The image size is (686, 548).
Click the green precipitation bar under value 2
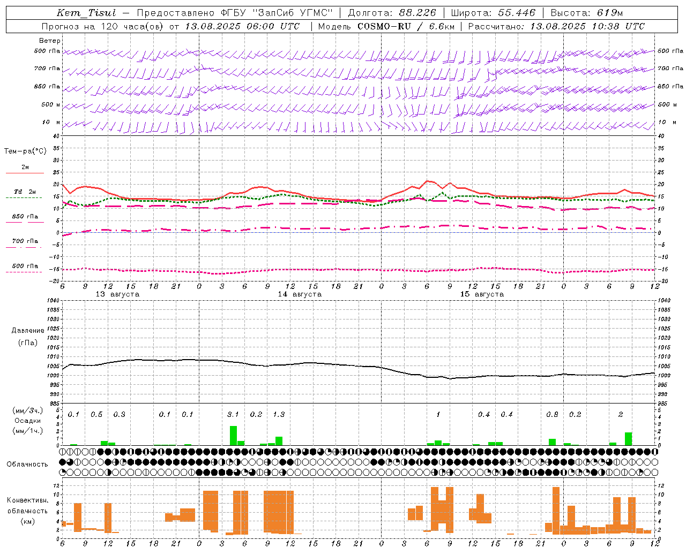(628, 439)
